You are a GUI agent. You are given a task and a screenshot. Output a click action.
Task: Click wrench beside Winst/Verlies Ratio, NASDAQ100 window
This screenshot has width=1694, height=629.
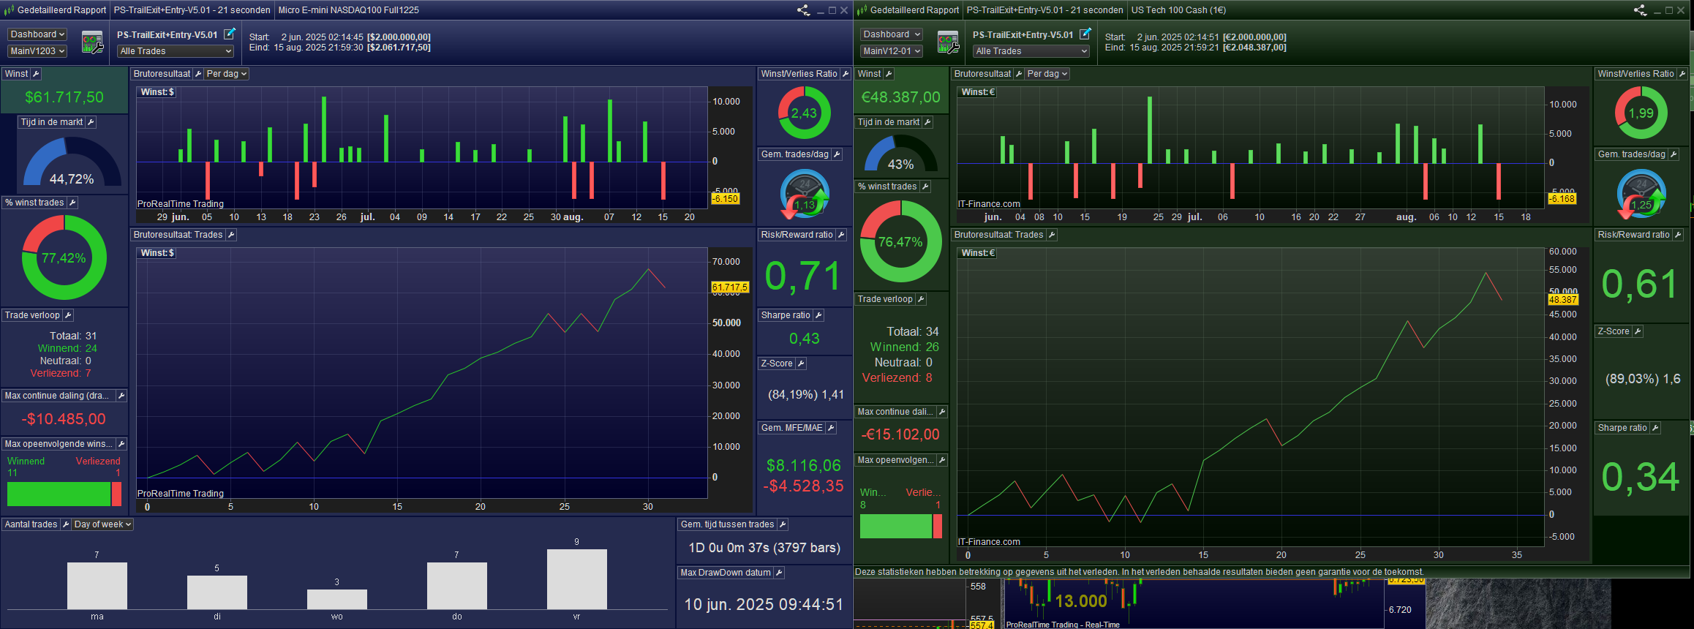click(x=846, y=74)
